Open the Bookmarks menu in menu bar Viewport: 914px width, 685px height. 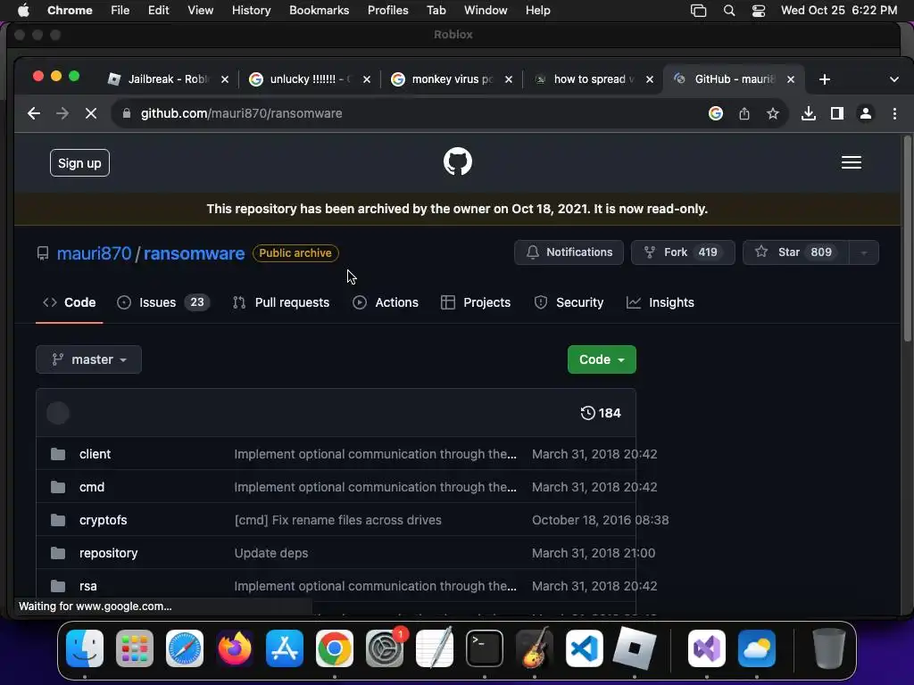pyautogui.click(x=319, y=11)
